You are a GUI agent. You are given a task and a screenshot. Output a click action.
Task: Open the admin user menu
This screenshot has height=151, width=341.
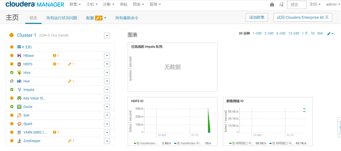pos(333,5)
